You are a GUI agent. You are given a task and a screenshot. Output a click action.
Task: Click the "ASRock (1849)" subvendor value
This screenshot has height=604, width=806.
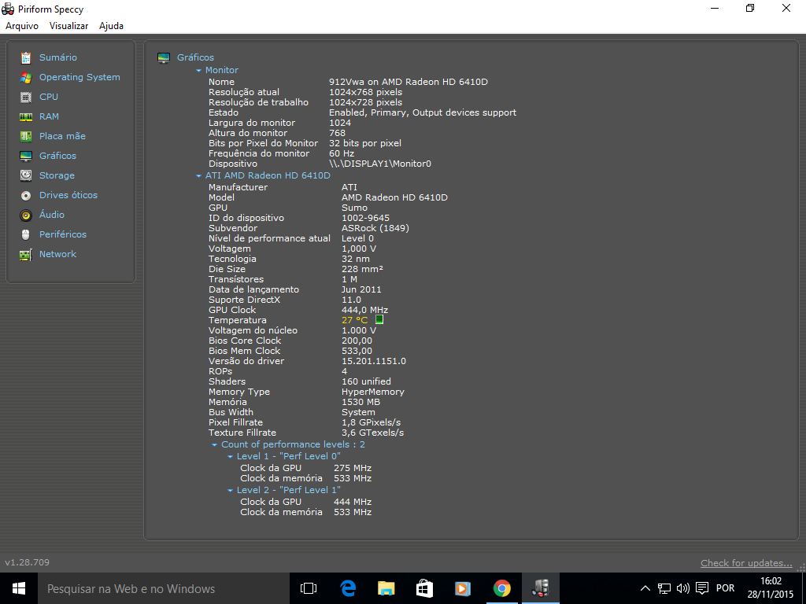pos(375,228)
